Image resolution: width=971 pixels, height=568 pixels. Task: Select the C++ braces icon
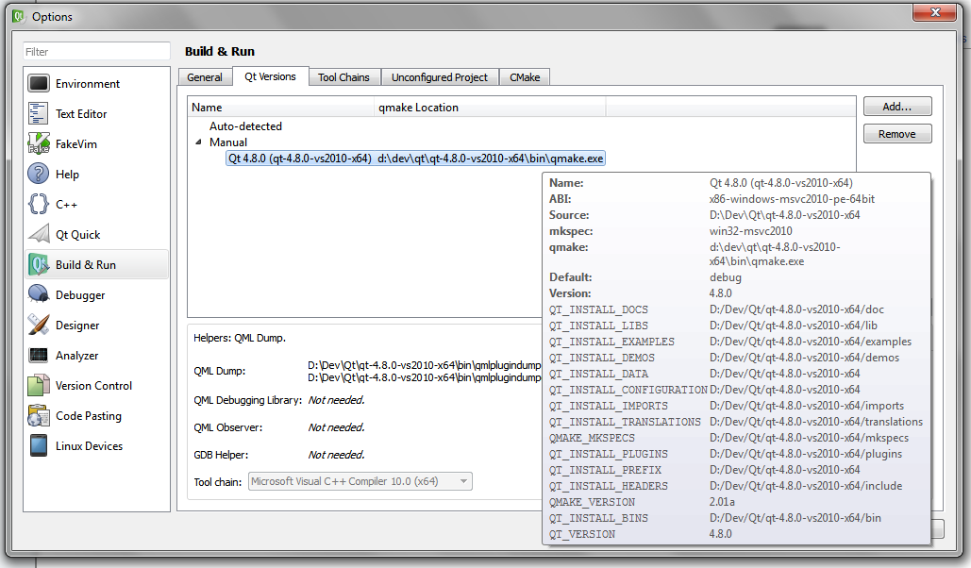39,205
